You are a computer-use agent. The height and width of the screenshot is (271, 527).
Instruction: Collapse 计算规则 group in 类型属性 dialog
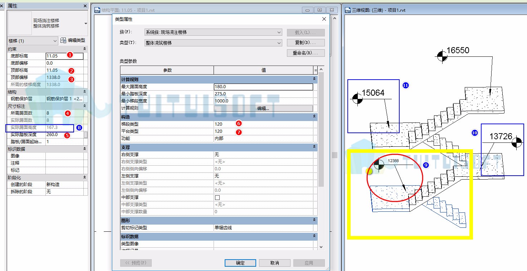(314, 79)
